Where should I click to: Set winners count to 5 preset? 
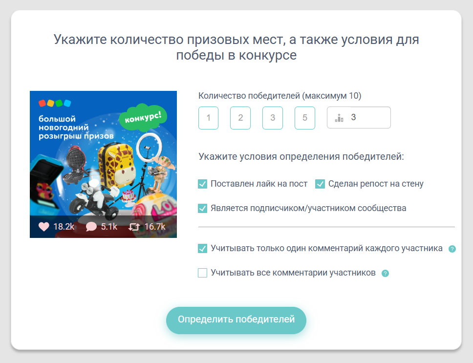coord(305,118)
